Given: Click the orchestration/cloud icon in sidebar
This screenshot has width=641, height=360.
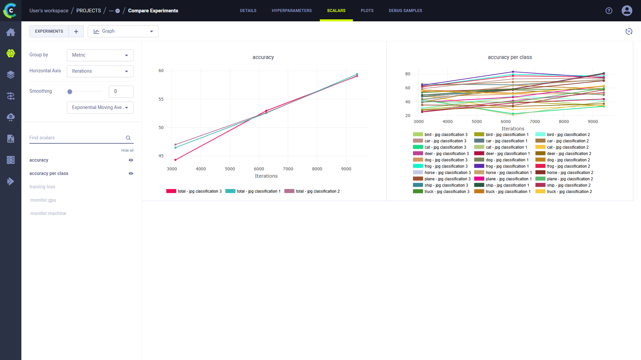Looking at the screenshot, I should click(x=11, y=116).
